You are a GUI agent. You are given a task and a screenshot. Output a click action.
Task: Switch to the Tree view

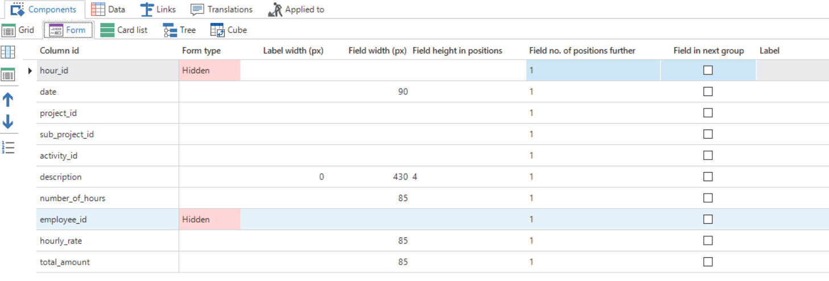[179, 30]
